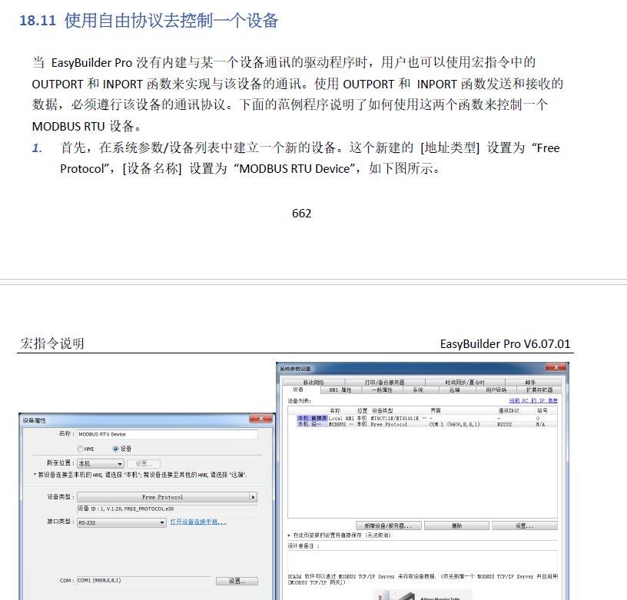Select the HMI radio button
Viewport: 627px width, 600px height.
pos(80,449)
